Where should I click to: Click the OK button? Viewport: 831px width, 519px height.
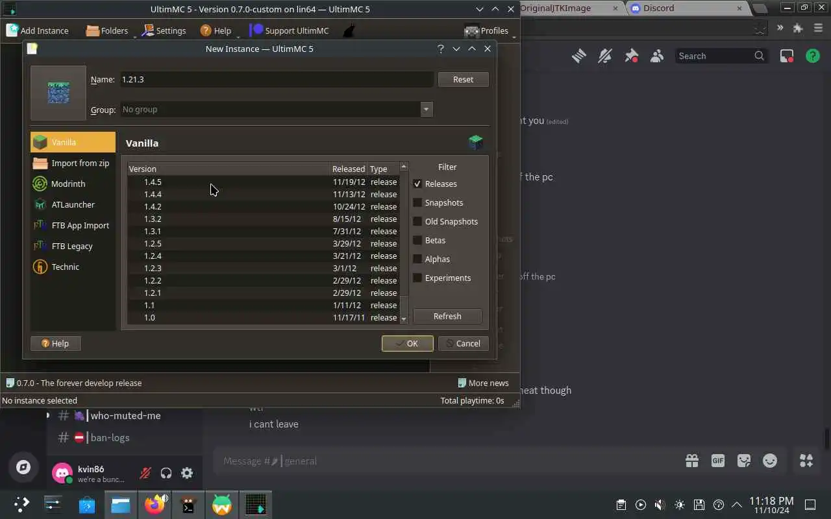click(x=407, y=343)
